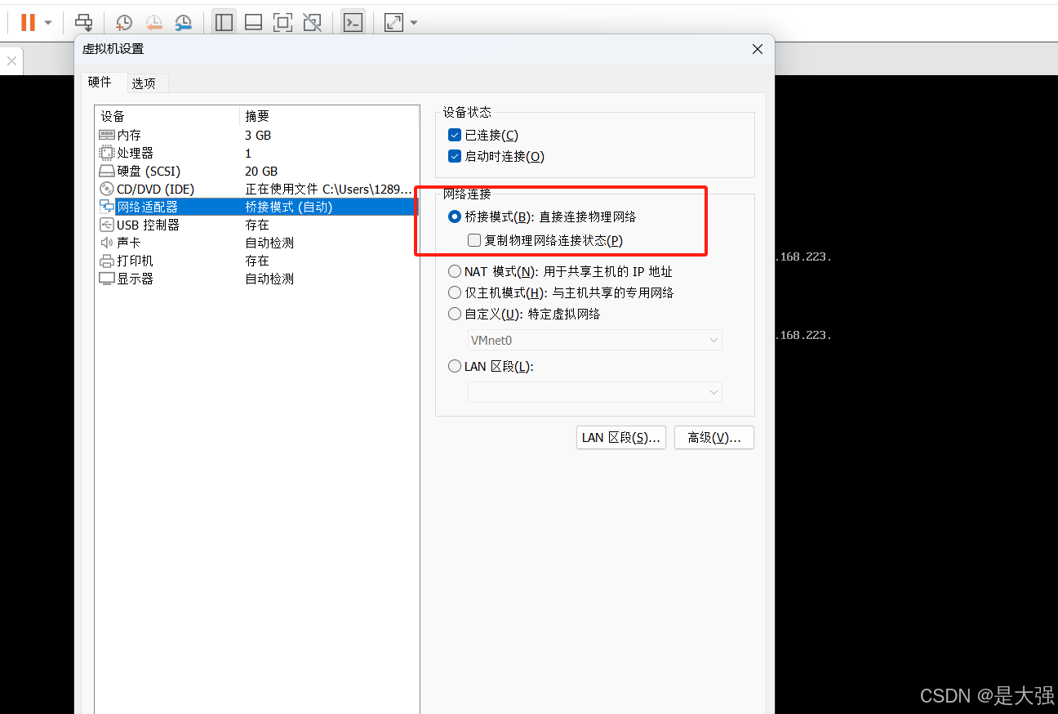Click the orange Pause VM toolbar icon
Screen dimensions: 1058x714
pos(28,22)
